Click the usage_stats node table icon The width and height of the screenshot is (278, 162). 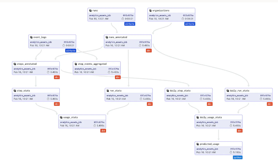coord(62,117)
